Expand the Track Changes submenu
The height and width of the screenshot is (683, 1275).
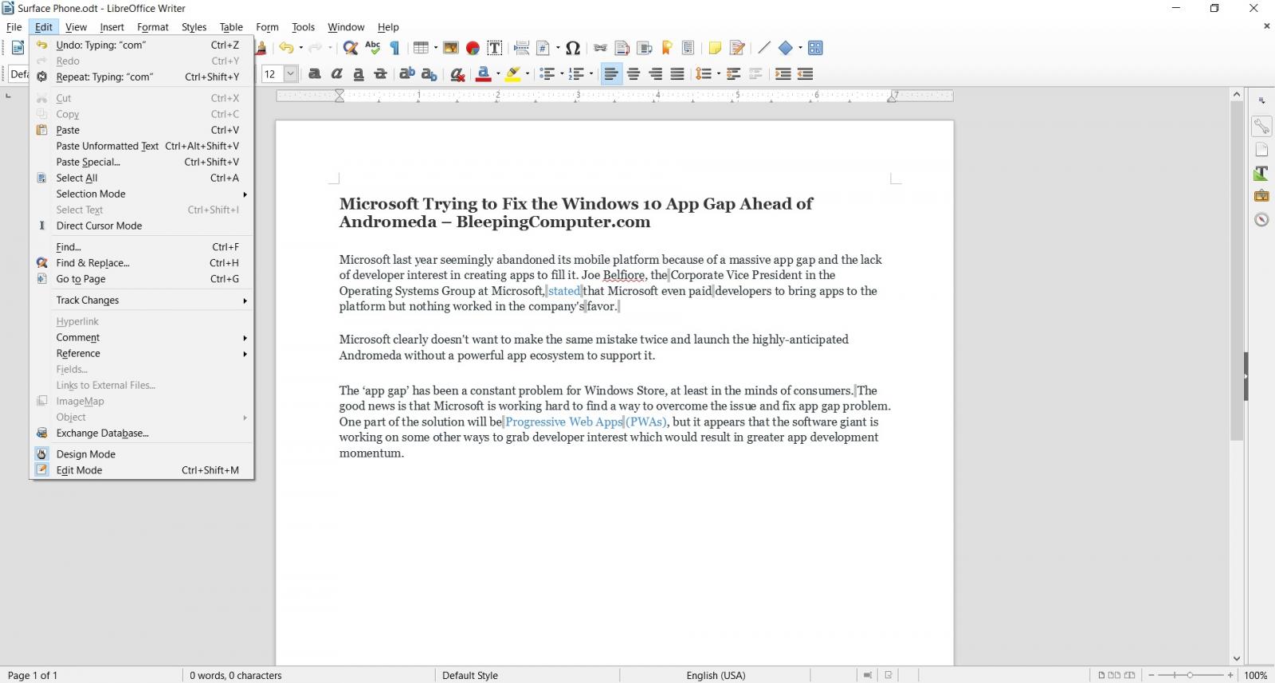[x=143, y=300]
